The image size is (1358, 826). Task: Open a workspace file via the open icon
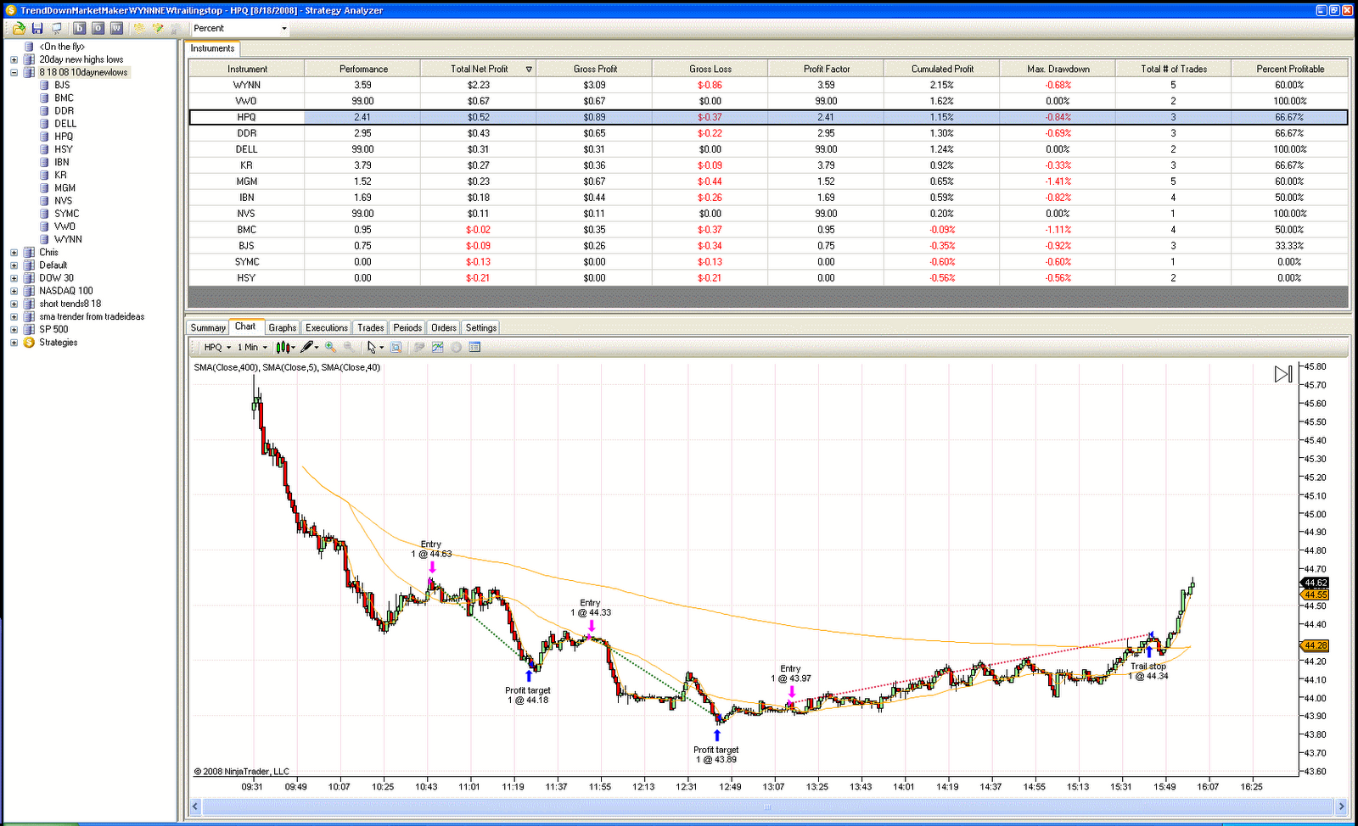[17, 28]
